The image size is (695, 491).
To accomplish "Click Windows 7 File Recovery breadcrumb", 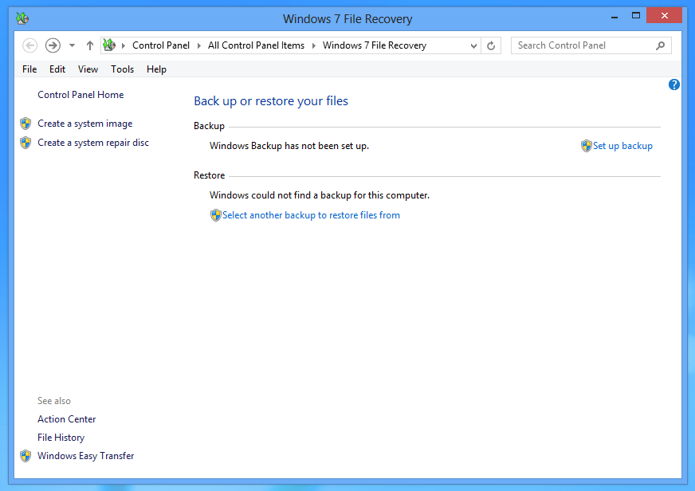I will pyautogui.click(x=375, y=45).
